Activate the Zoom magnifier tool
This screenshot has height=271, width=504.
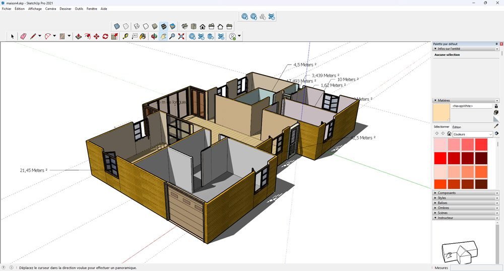(172, 36)
